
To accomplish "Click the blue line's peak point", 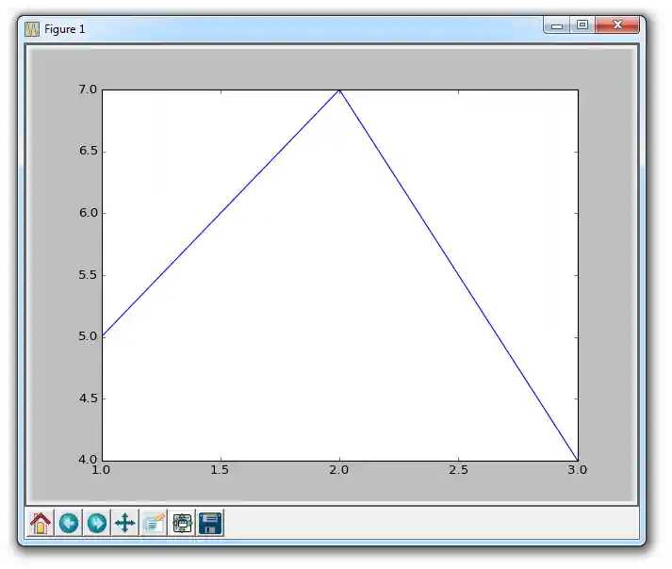I will 339,90.
